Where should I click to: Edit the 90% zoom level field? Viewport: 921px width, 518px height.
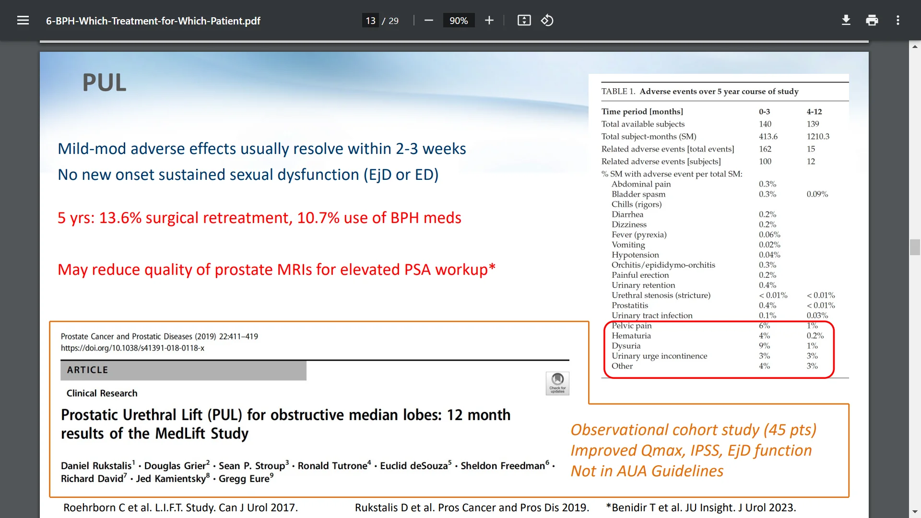459,21
